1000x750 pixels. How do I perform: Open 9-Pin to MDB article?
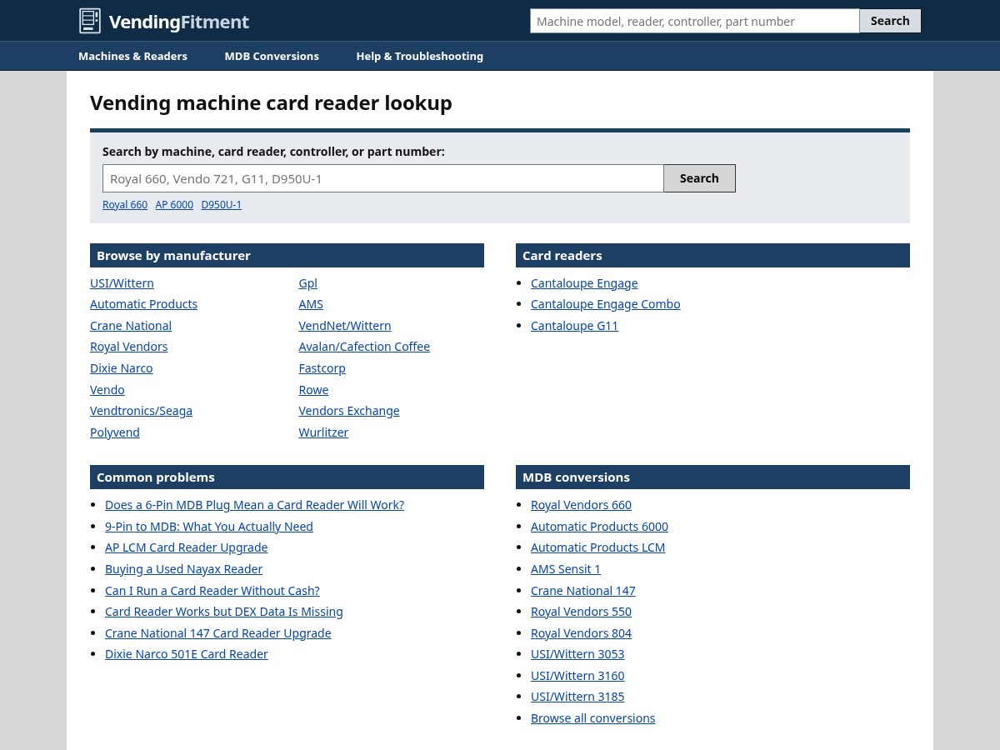(209, 527)
